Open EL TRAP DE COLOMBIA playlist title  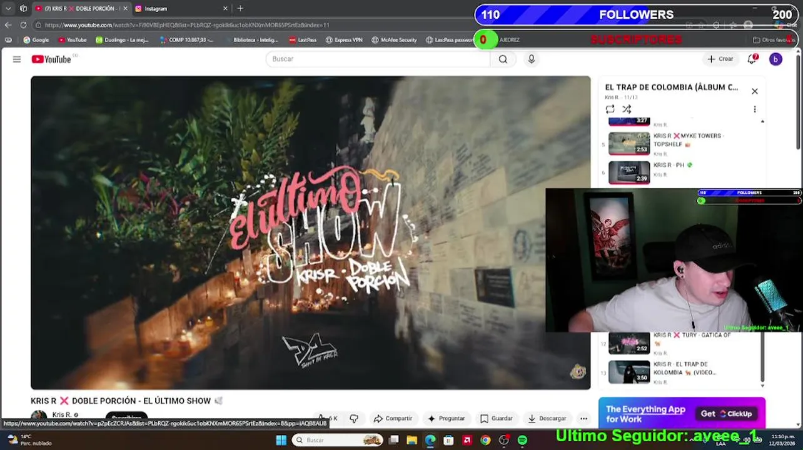[672, 87]
